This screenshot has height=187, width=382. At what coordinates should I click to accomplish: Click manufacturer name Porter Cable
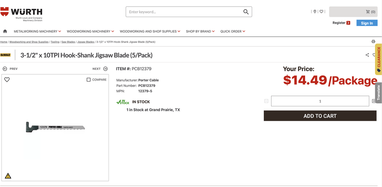click(x=148, y=80)
